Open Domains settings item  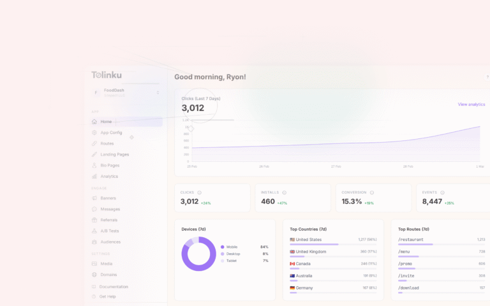tap(126, 275)
